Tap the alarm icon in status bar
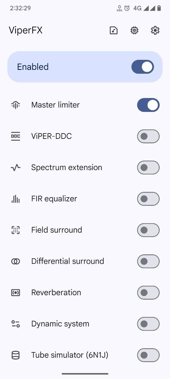 [x=127, y=8]
